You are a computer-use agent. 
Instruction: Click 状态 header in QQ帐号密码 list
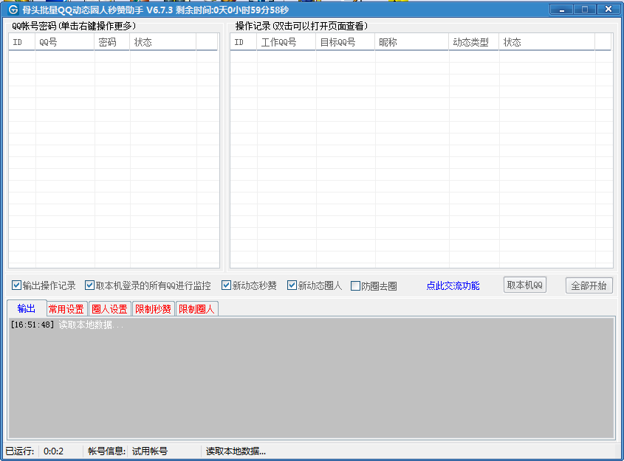point(163,42)
